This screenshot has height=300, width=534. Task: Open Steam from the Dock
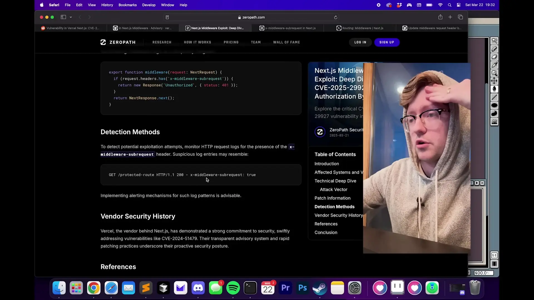pos(320,288)
